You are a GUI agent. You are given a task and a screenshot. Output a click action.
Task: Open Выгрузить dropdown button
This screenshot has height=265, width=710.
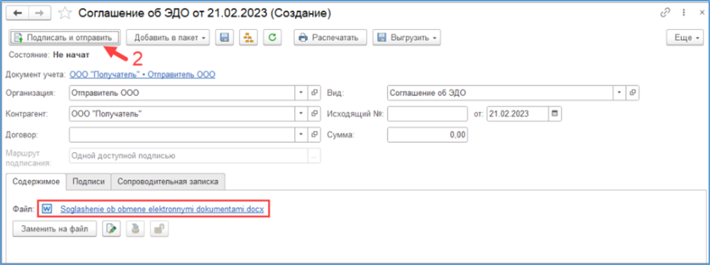pos(407,38)
